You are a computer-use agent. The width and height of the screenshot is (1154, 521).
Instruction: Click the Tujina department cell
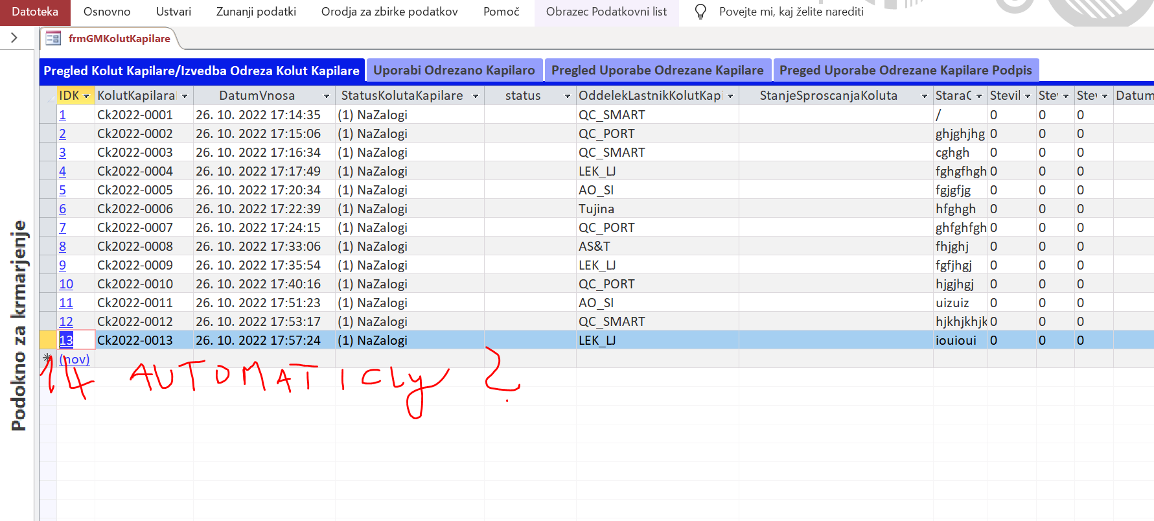tap(658, 209)
